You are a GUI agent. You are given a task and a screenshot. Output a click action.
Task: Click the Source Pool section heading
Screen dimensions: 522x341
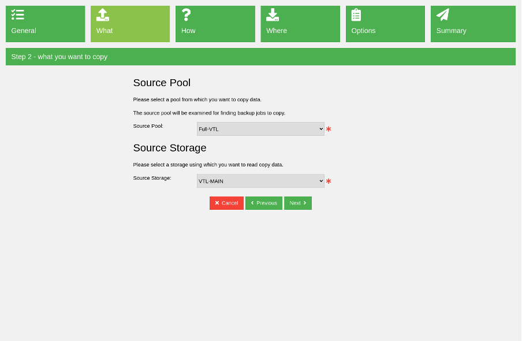(x=162, y=83)
